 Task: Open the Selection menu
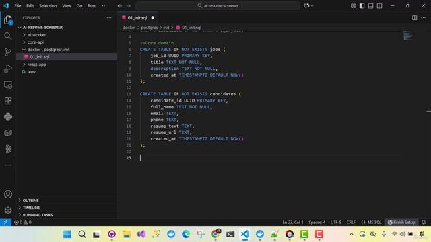(x=48, y=6)
